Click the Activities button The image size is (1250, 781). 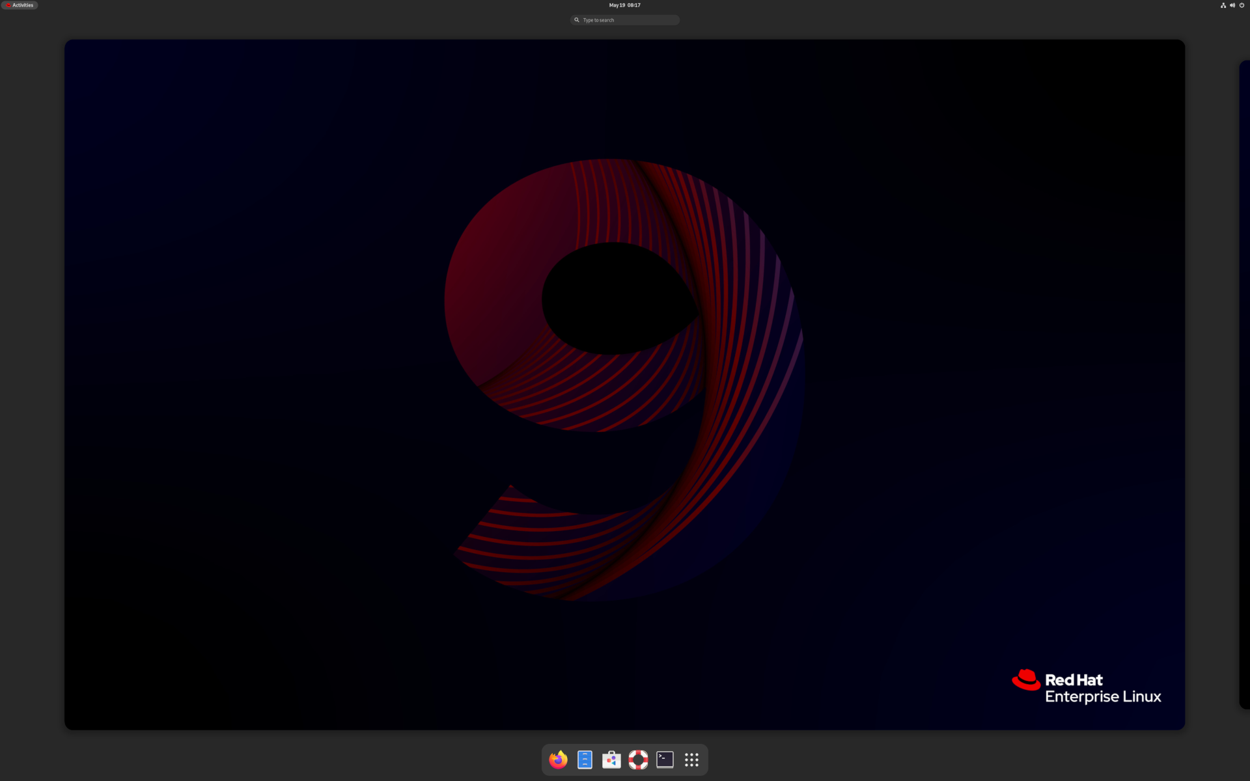click(20, 5)
